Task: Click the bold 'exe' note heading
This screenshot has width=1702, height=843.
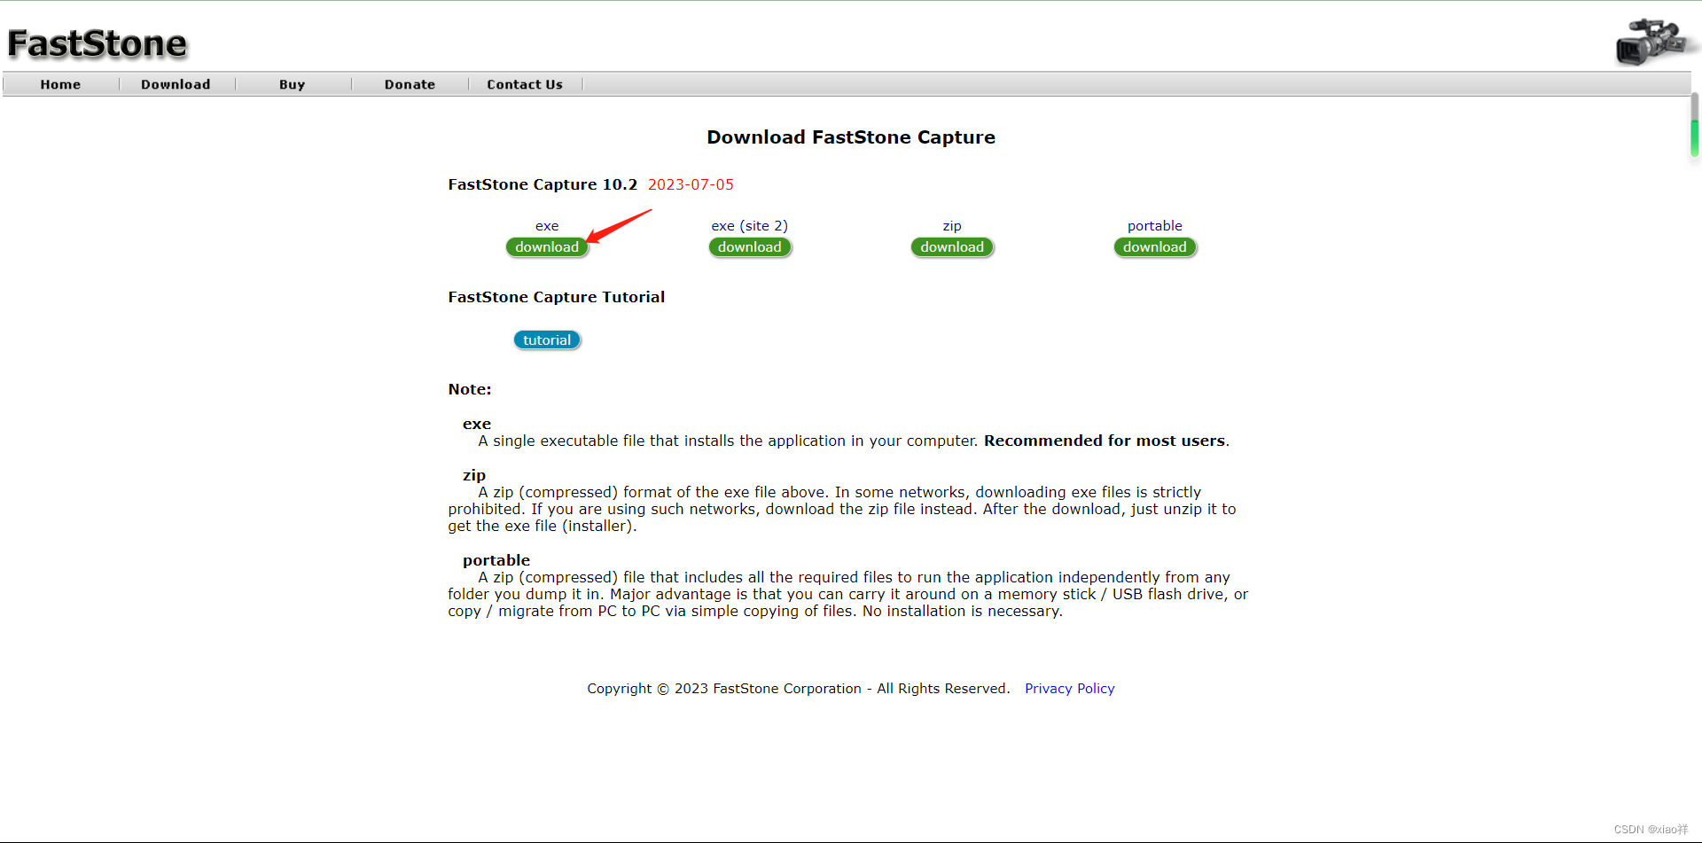Action: pos(477,424)
